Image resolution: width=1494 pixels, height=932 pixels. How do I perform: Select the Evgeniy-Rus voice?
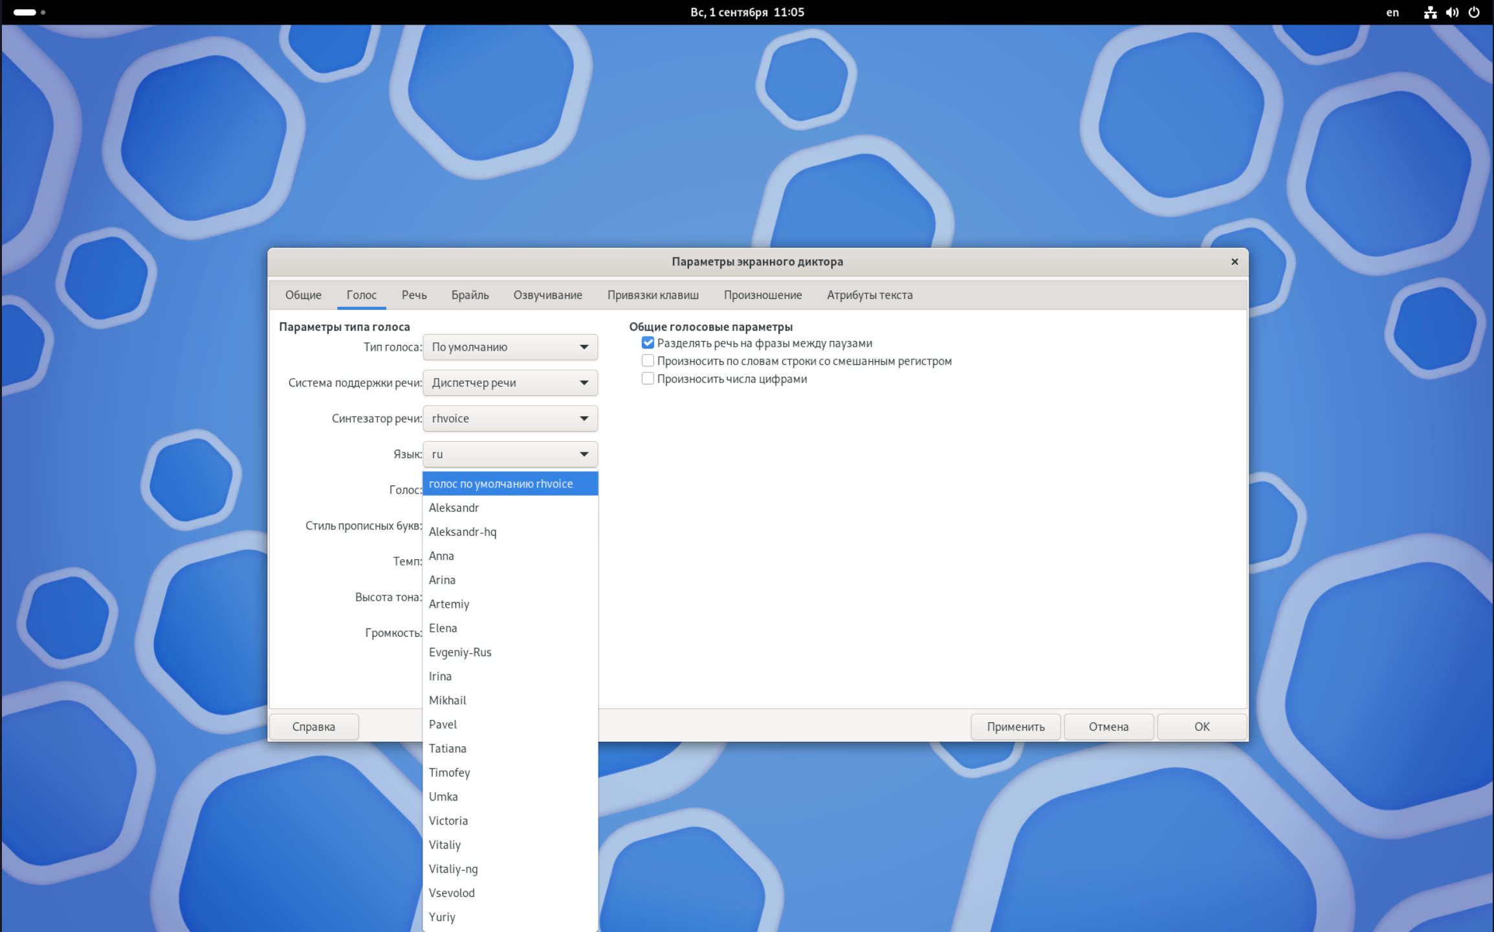510,652
